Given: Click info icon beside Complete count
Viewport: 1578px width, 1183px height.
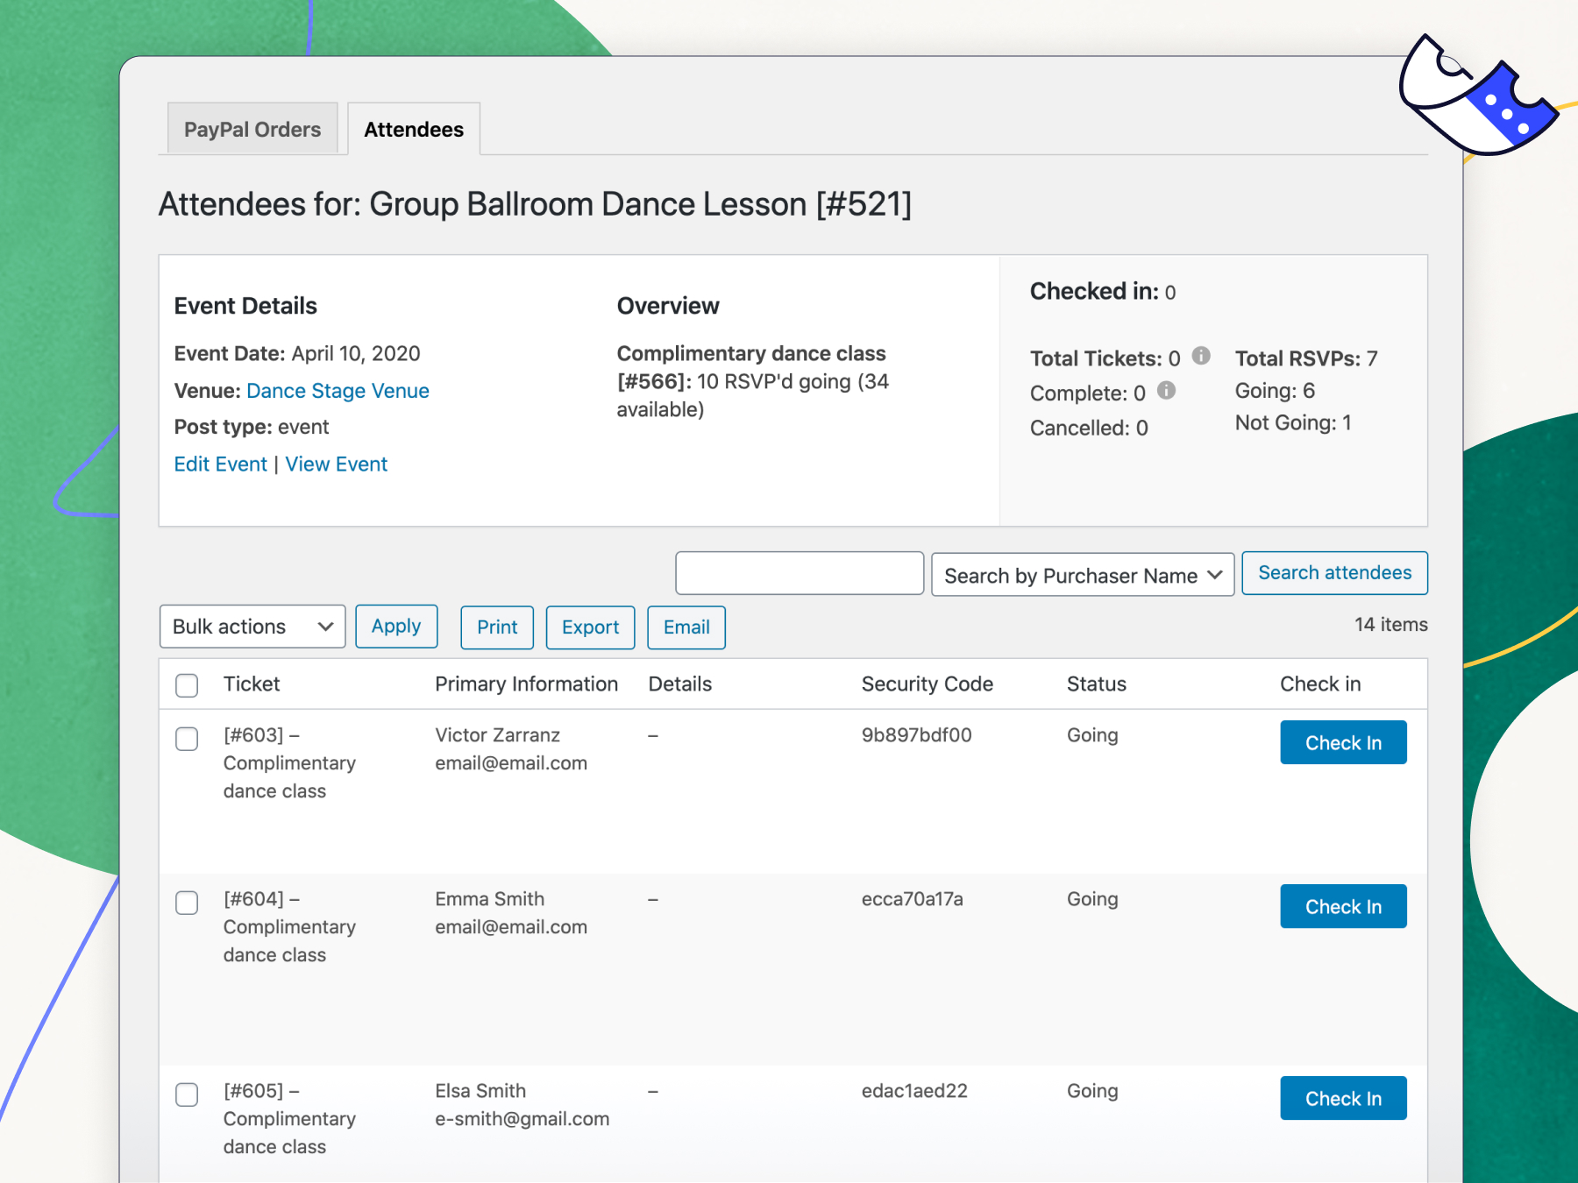Looking at the screenshot, I should coord(1166,391).
